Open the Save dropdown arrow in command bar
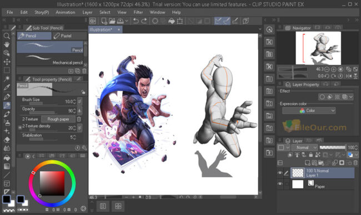The width and height of the screenshot is (361, 215). coord(127,21)
